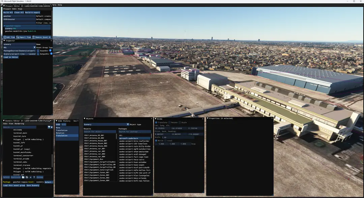Click the plain folder icon in Scenery Editor toolbar

[27, 177]
